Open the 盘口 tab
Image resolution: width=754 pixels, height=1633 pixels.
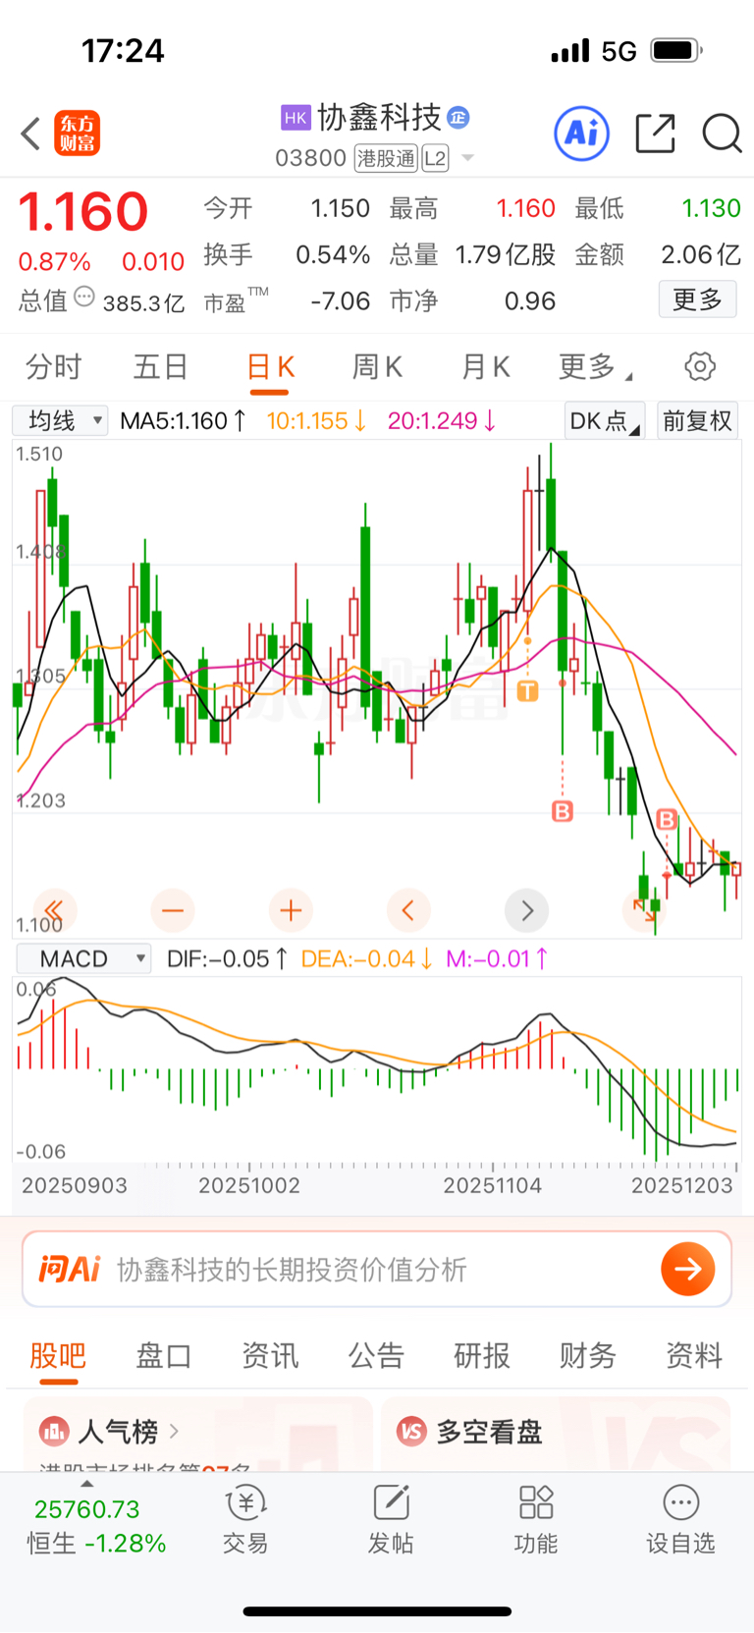(164, 1356)
